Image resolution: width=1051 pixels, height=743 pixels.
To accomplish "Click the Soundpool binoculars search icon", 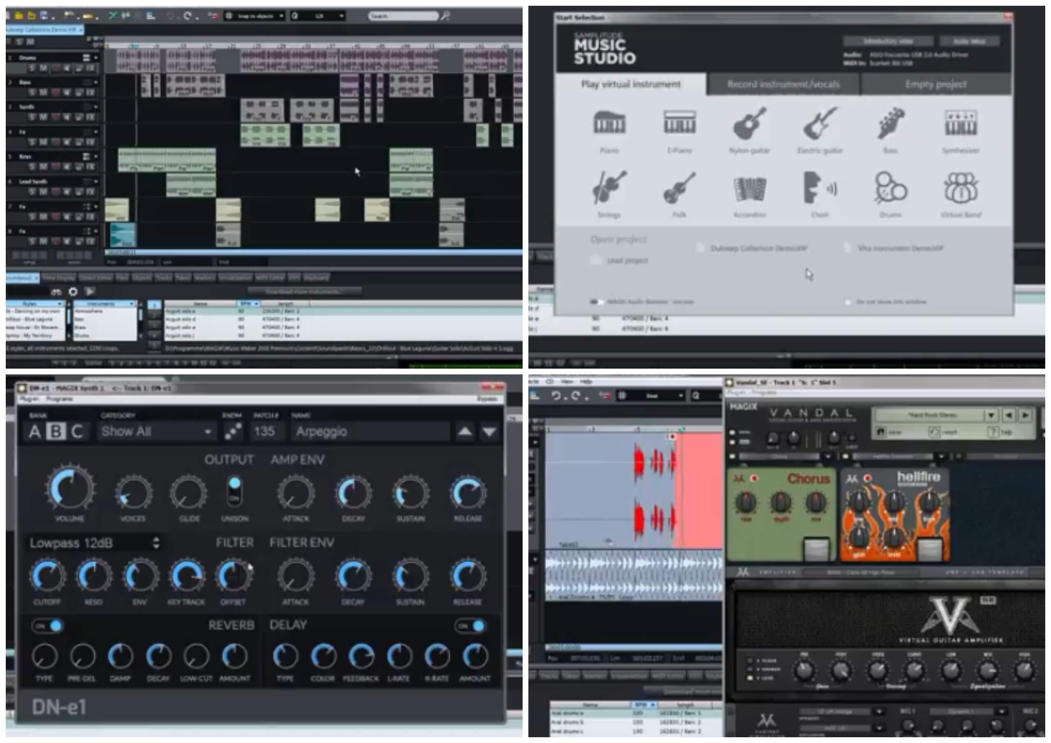I will [x=56, y=292].
